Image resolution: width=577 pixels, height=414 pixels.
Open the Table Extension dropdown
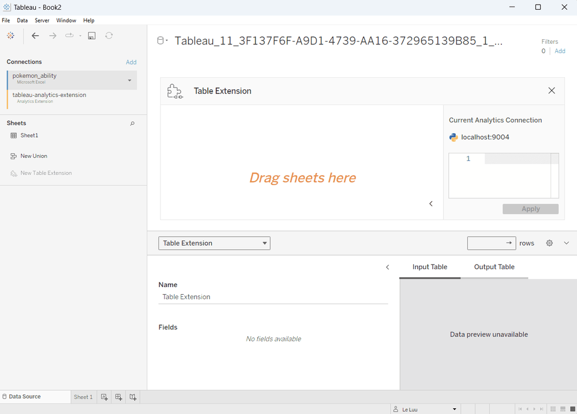[x=215, y=243]
